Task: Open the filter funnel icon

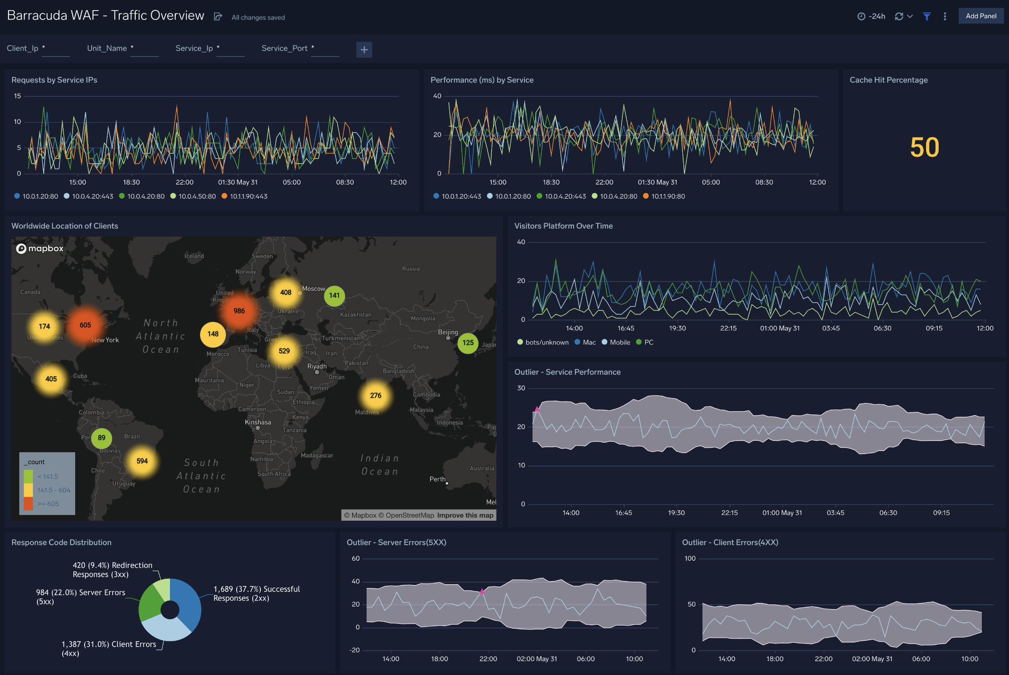Action: coord(927,16)
